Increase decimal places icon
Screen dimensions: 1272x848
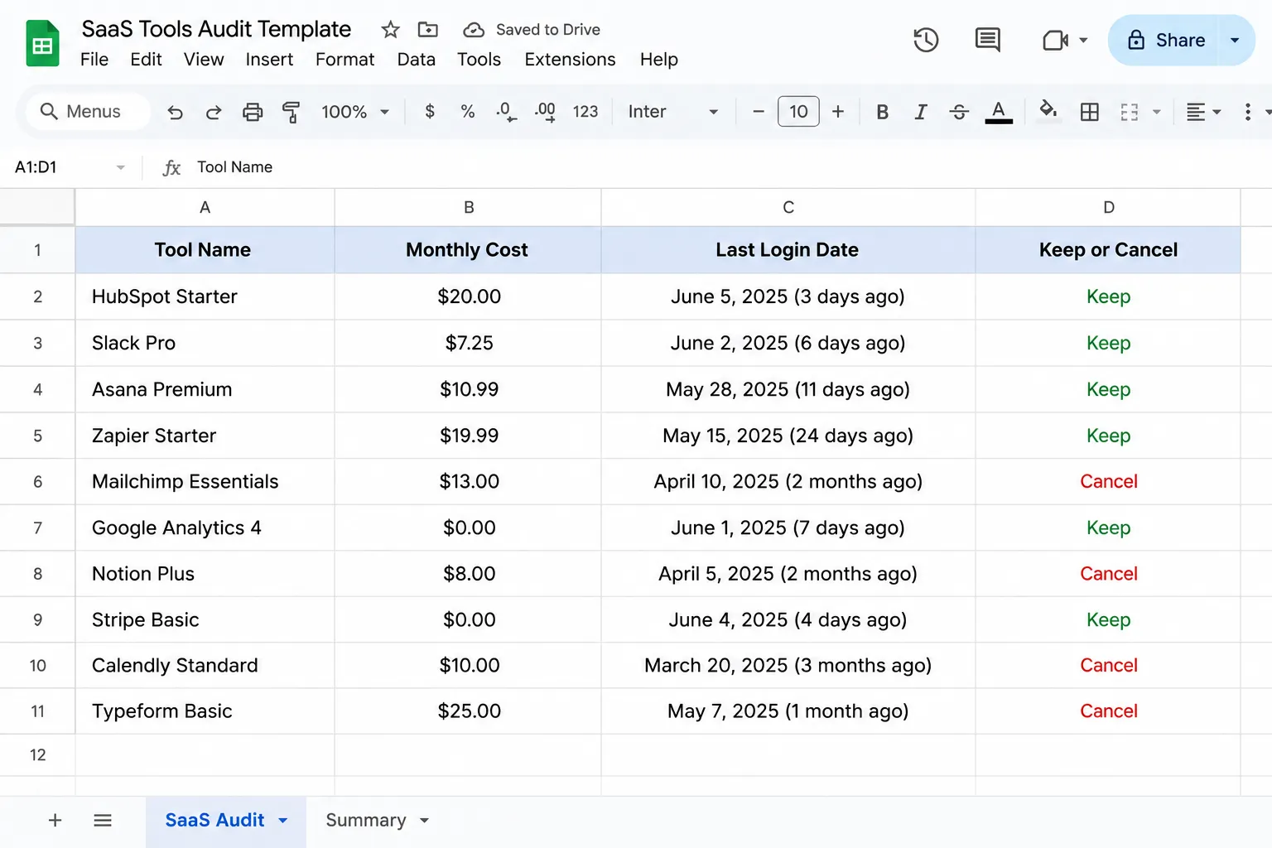click(545, 112)
